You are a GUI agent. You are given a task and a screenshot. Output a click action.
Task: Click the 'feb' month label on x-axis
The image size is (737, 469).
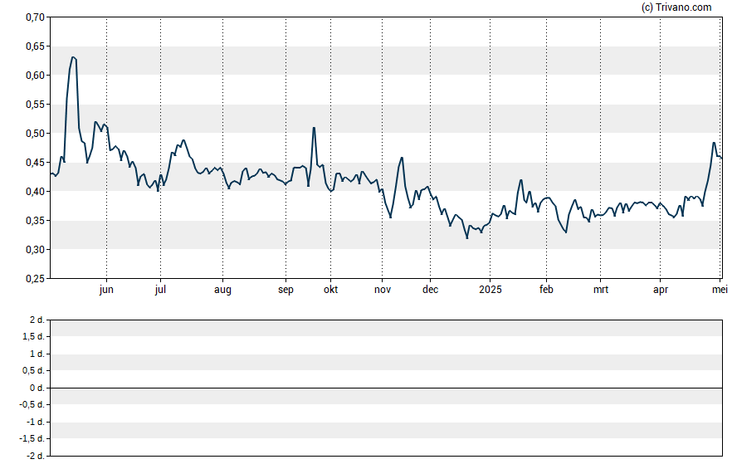point(546,290)
